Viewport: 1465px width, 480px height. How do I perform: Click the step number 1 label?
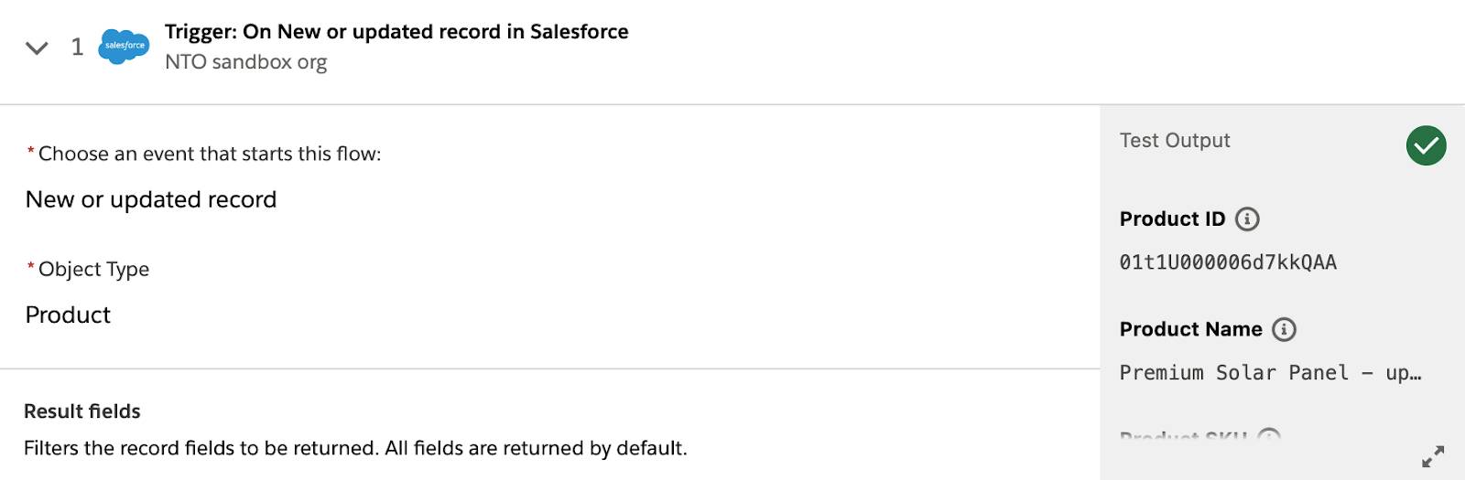click(x=77, y=48)
